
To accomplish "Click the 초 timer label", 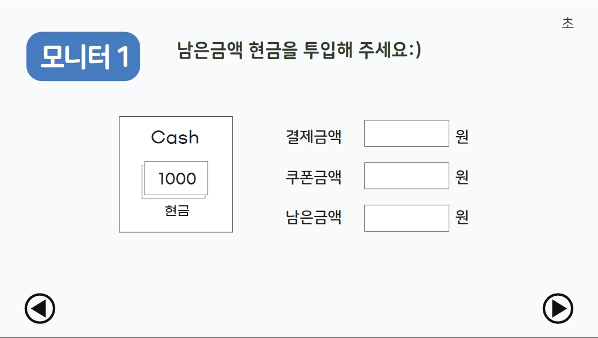I will [x=568, y=23].
